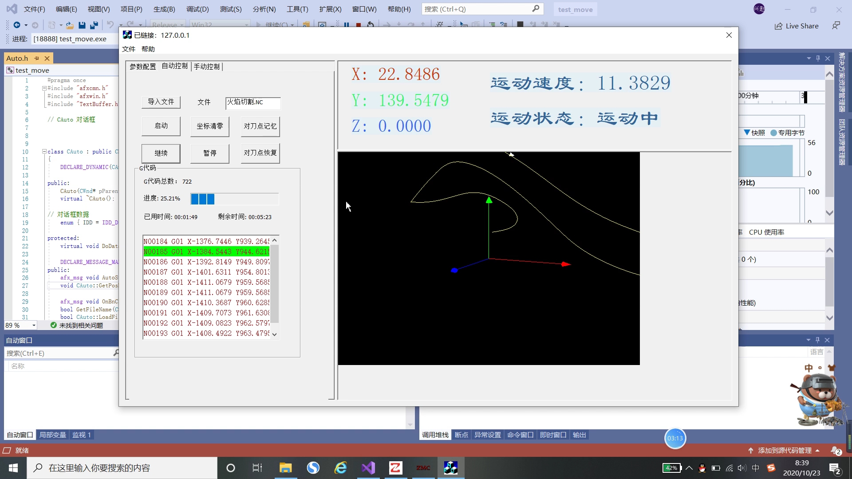Click the 导入文件 button
This screenshot has height=479, width=852.
[161, 102]
